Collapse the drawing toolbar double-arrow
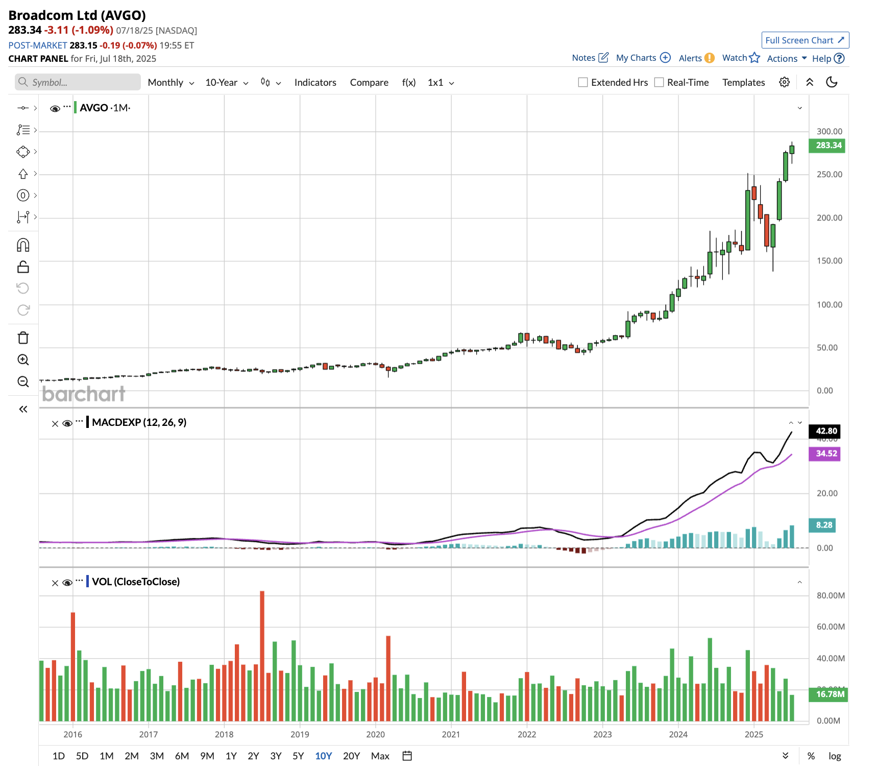 point(23,409)
